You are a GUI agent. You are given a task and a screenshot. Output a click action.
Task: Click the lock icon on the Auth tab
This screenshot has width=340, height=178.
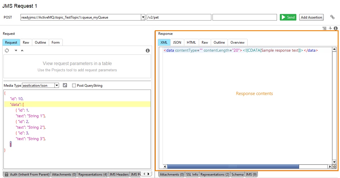click(x=6, y=174)
